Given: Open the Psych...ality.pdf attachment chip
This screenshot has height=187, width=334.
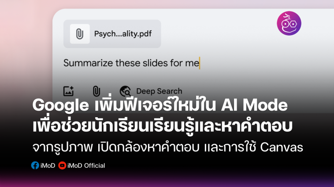Looking at the screenshot, I should (x=112, y=34).
